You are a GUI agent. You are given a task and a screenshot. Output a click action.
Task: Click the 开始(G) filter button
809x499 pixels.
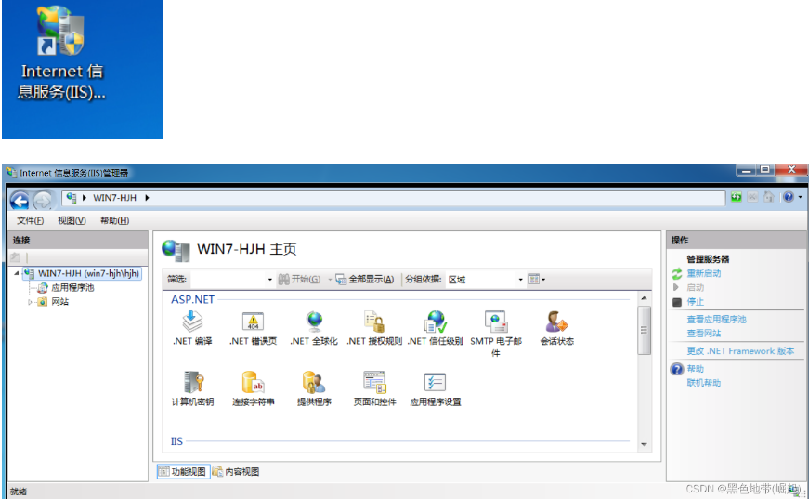point(299,279)
